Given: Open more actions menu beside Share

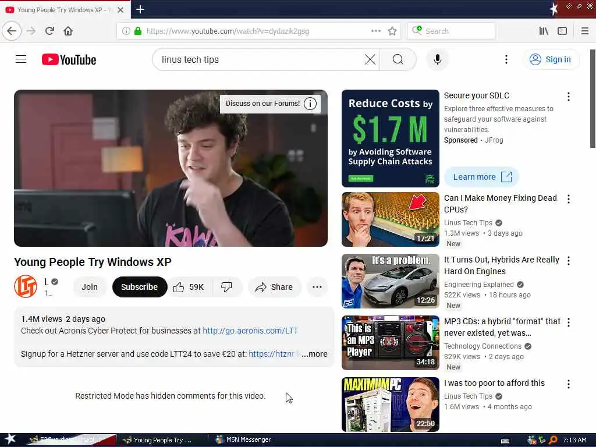Looking at the screenshot, I should coord(317,287).
